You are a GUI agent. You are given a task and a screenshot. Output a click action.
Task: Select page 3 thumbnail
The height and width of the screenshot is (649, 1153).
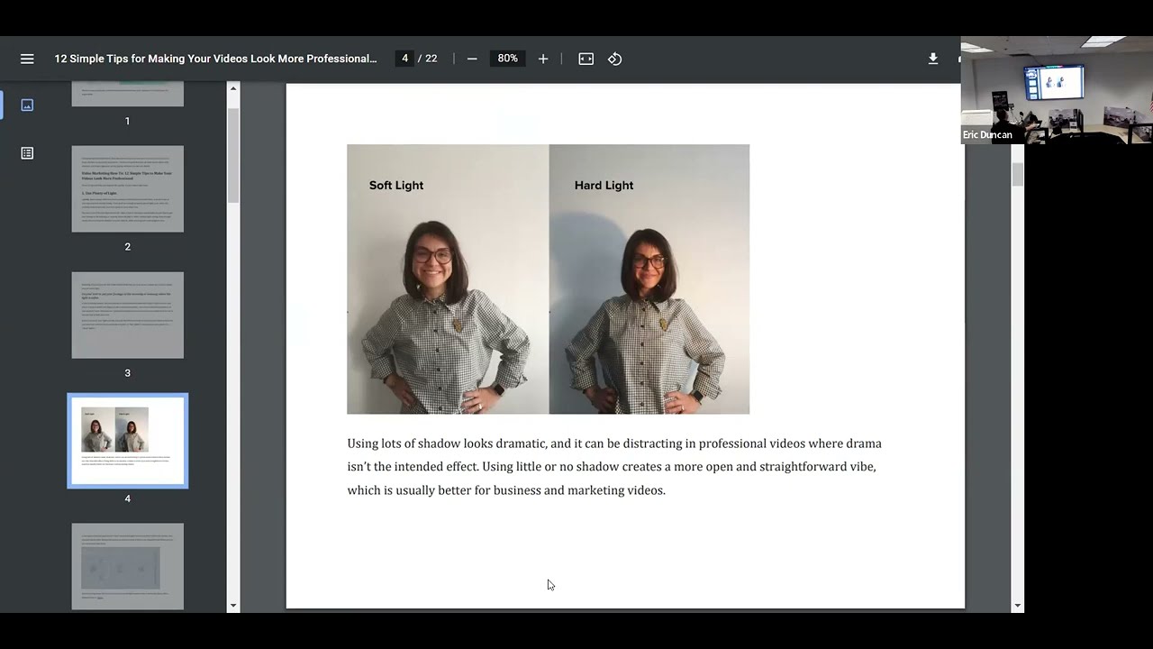[128, 315]
